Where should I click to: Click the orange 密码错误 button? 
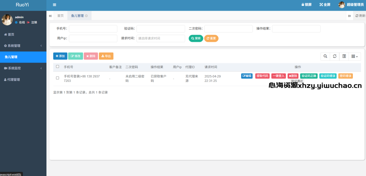click(346, 76)
